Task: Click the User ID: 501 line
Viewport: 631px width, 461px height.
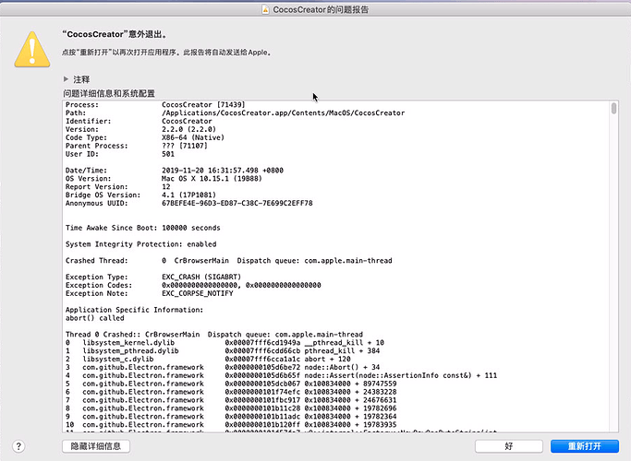Action: click(120, 154)
